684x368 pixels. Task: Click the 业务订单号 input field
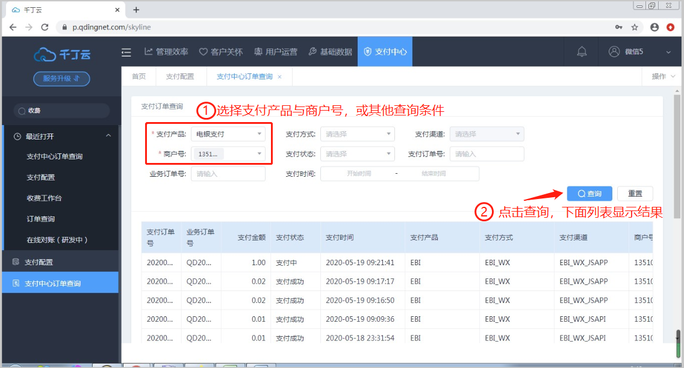pyautogui.click(x=228, y=174)
